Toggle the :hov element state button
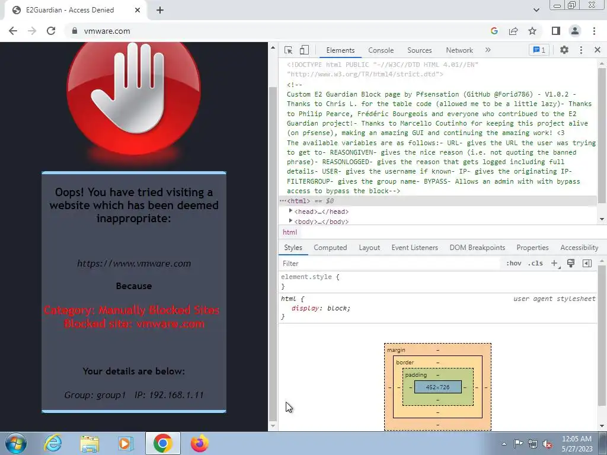607x455 pixels. pyautogui.click(x=514, y=264)
